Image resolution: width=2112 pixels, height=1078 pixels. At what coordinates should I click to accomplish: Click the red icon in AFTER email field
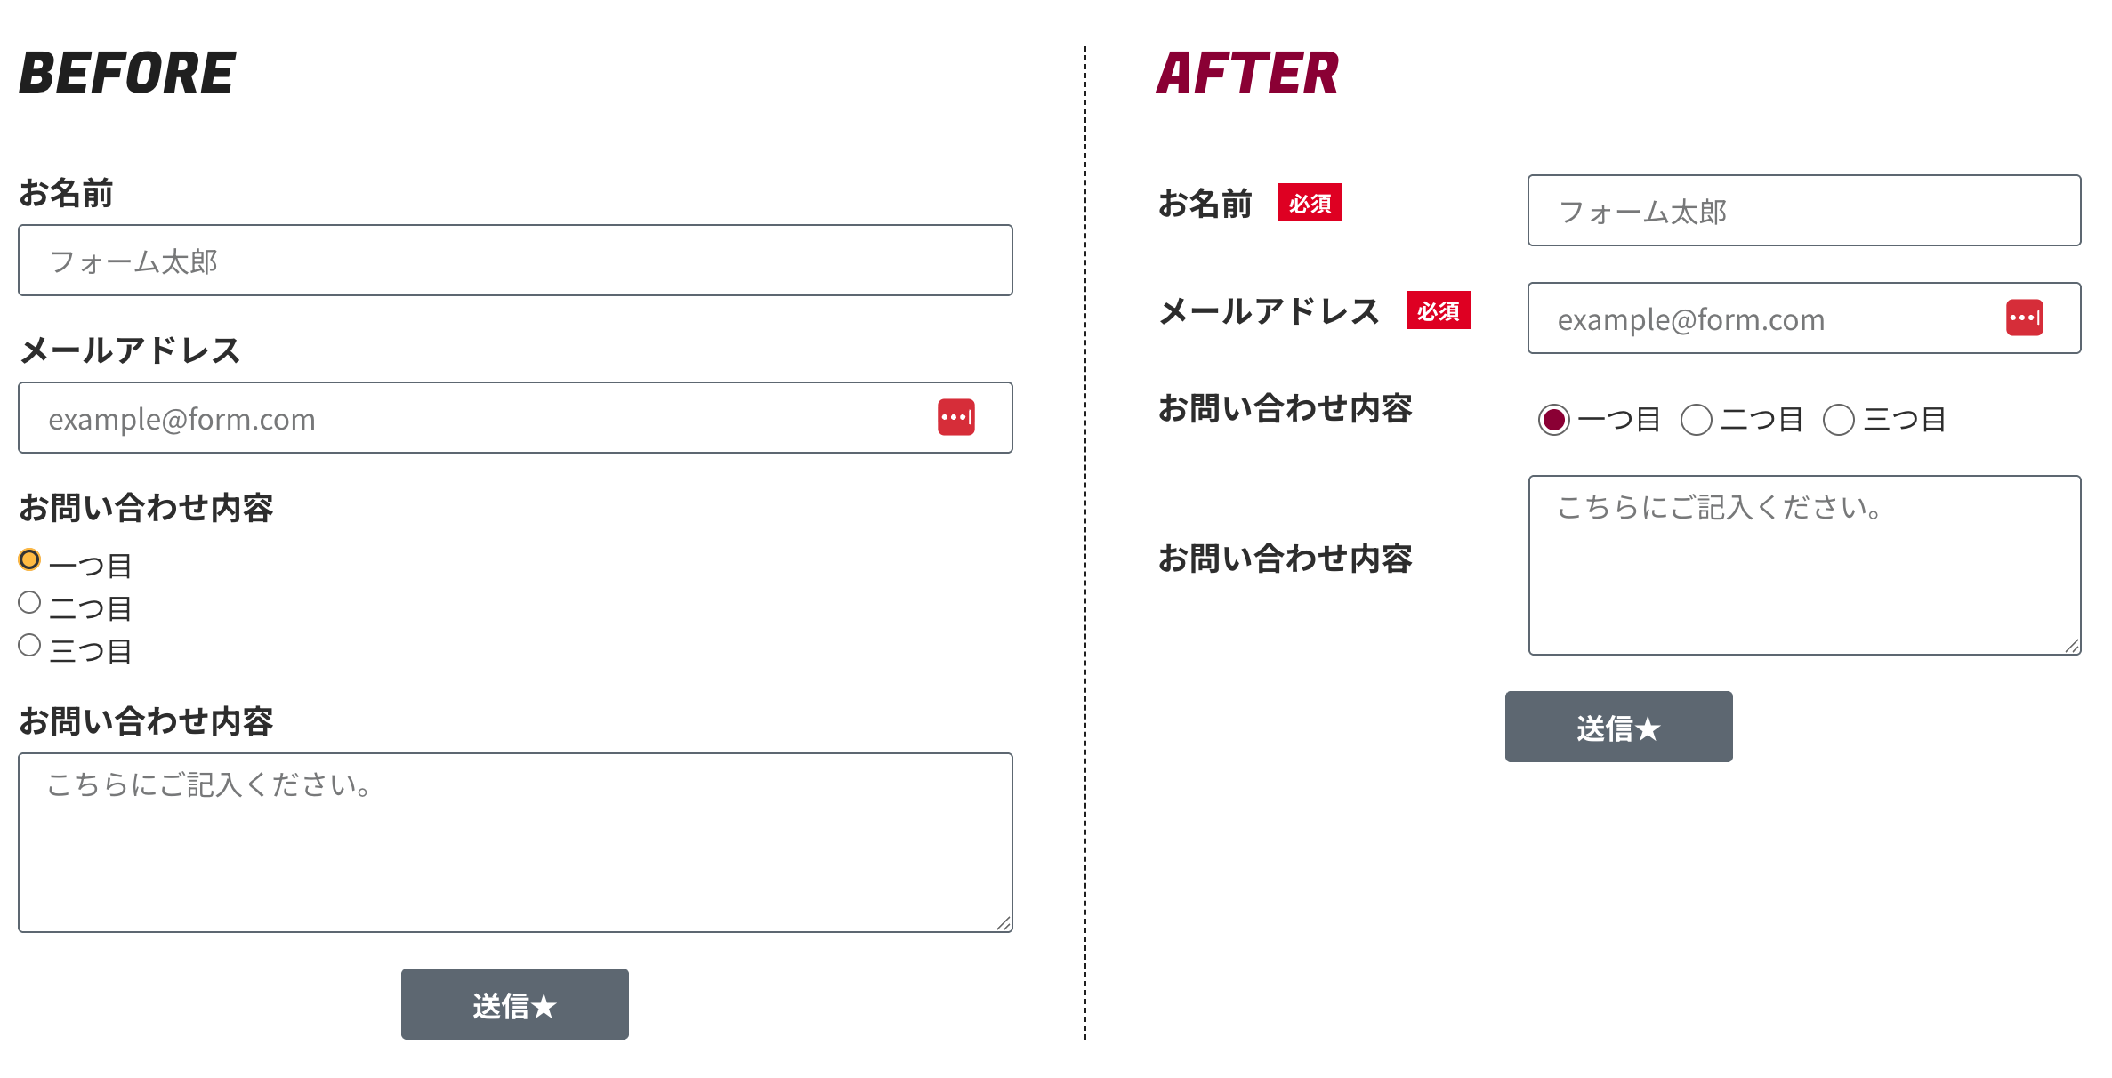point(2024,318)
